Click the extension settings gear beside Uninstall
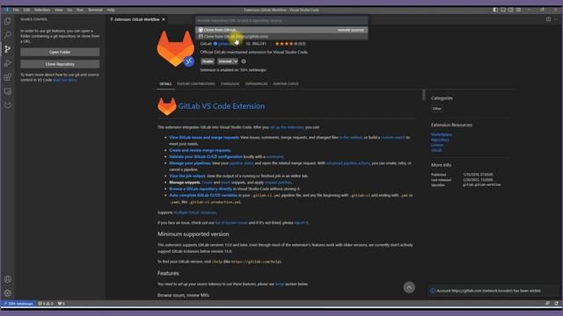Image resolution: width=563 pixels, height=316 pixels. point(244,61)
